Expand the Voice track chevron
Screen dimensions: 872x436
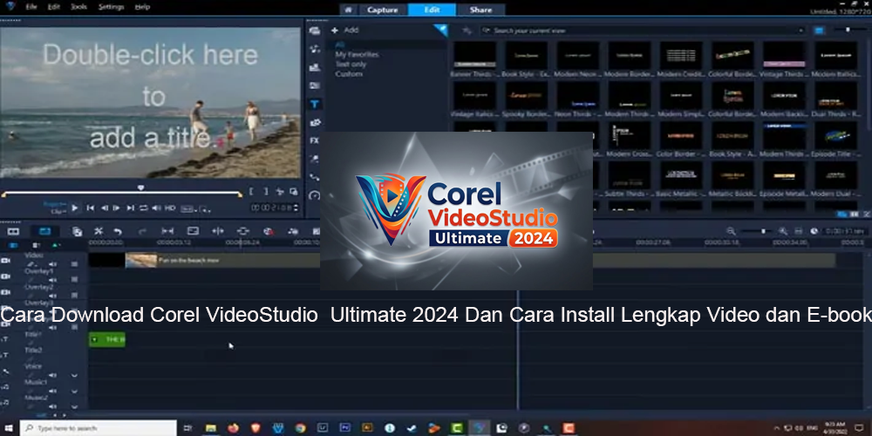[74, 375]
